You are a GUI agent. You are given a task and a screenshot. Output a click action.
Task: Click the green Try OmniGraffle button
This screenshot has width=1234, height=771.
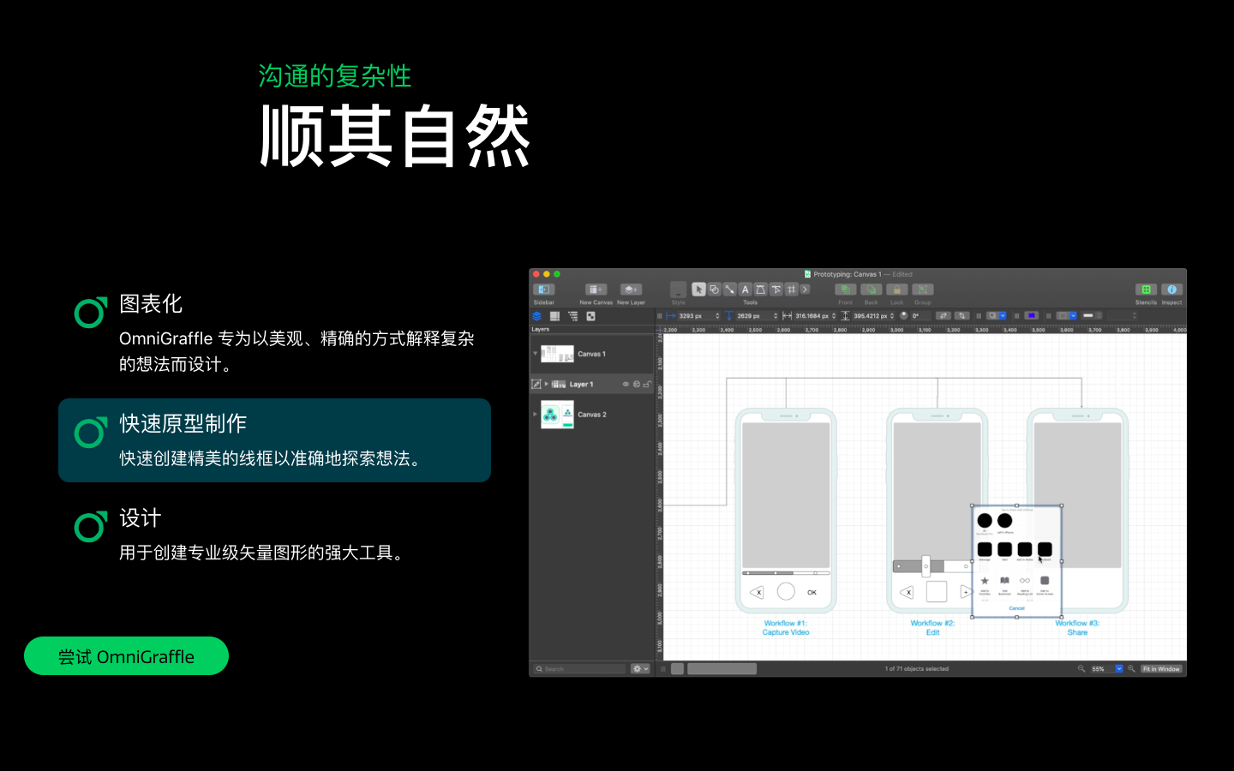pyautogui.click(x=126, y=655)
